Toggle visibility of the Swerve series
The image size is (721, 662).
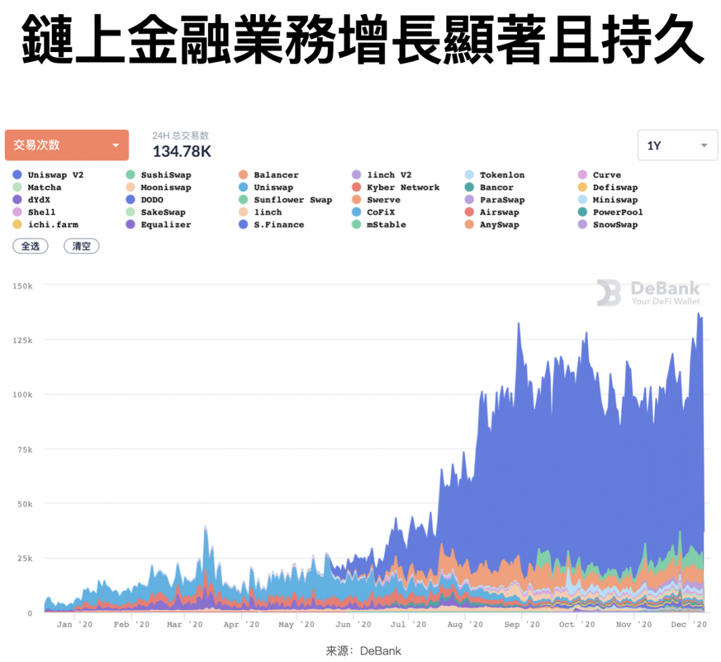coord(356,199)
